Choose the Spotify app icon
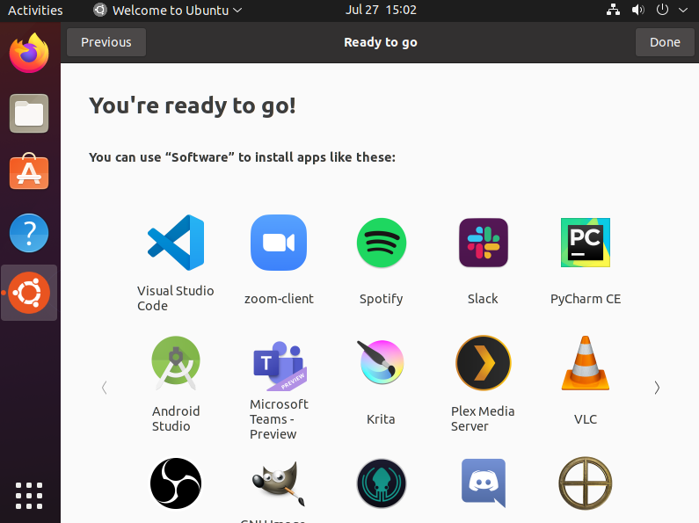 (381, 243)
